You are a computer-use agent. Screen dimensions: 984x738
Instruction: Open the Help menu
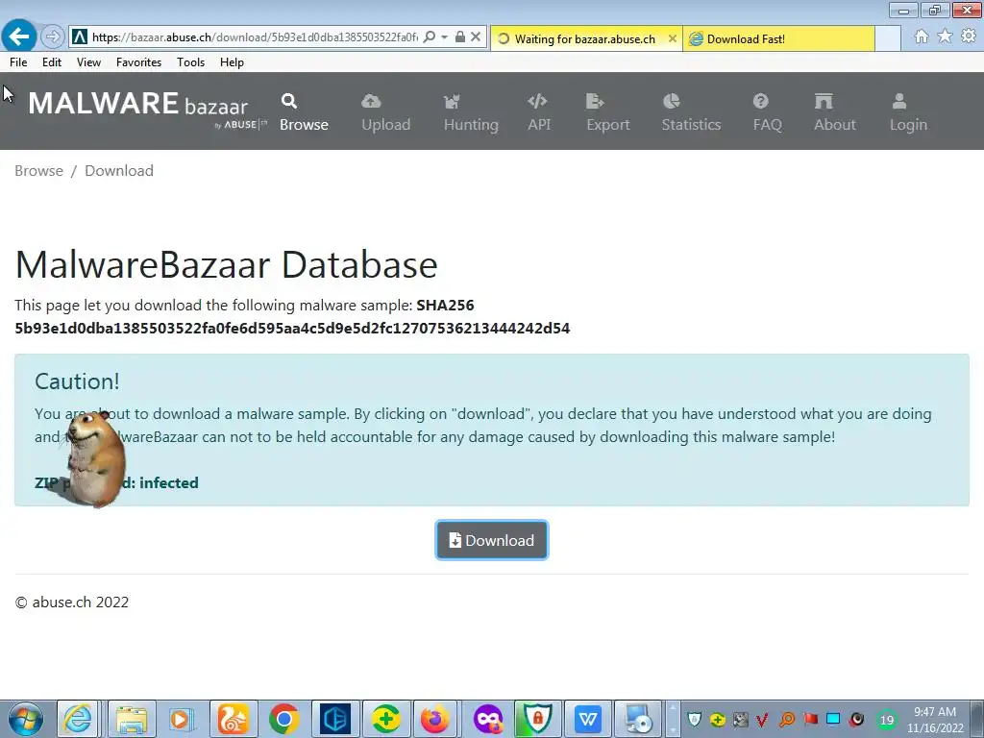(x=232, y=62)
